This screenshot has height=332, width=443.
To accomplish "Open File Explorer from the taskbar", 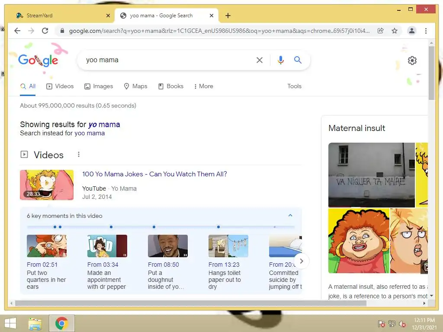I will click(35, 323).
